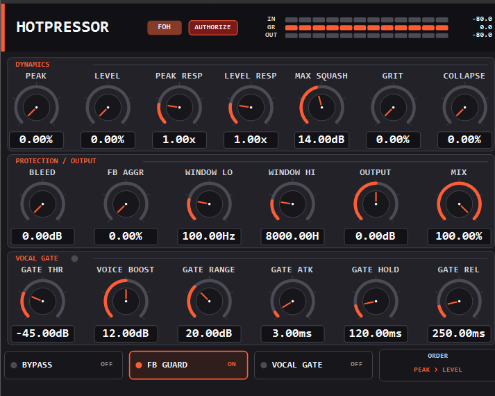The height and width of the screenshot is (396, 495).
Task: Click the GATE ATK knob
Action: point(292,302)
